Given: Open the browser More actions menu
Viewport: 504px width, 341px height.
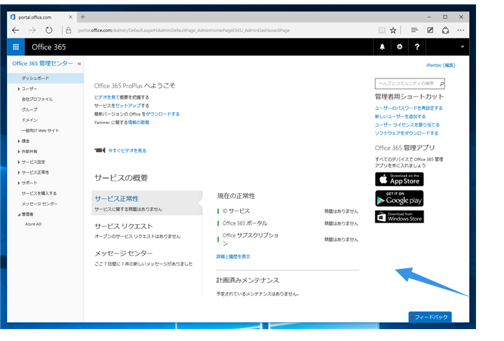Looking at the screenshot, I should 461,30.
